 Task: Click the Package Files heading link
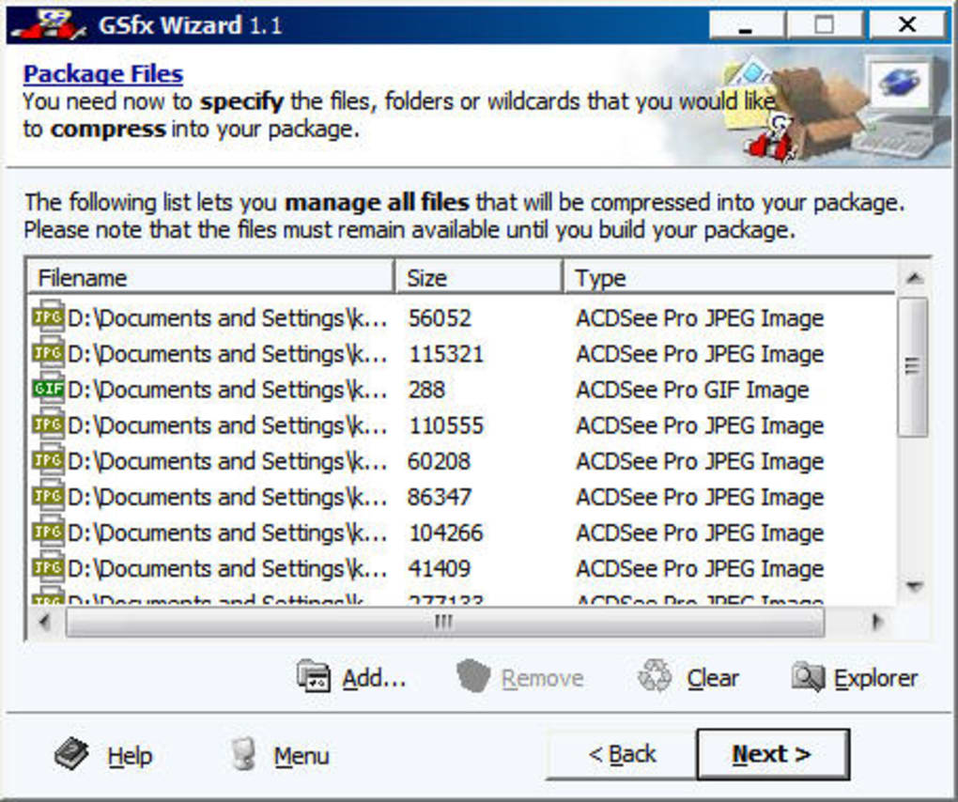(102, 74)
